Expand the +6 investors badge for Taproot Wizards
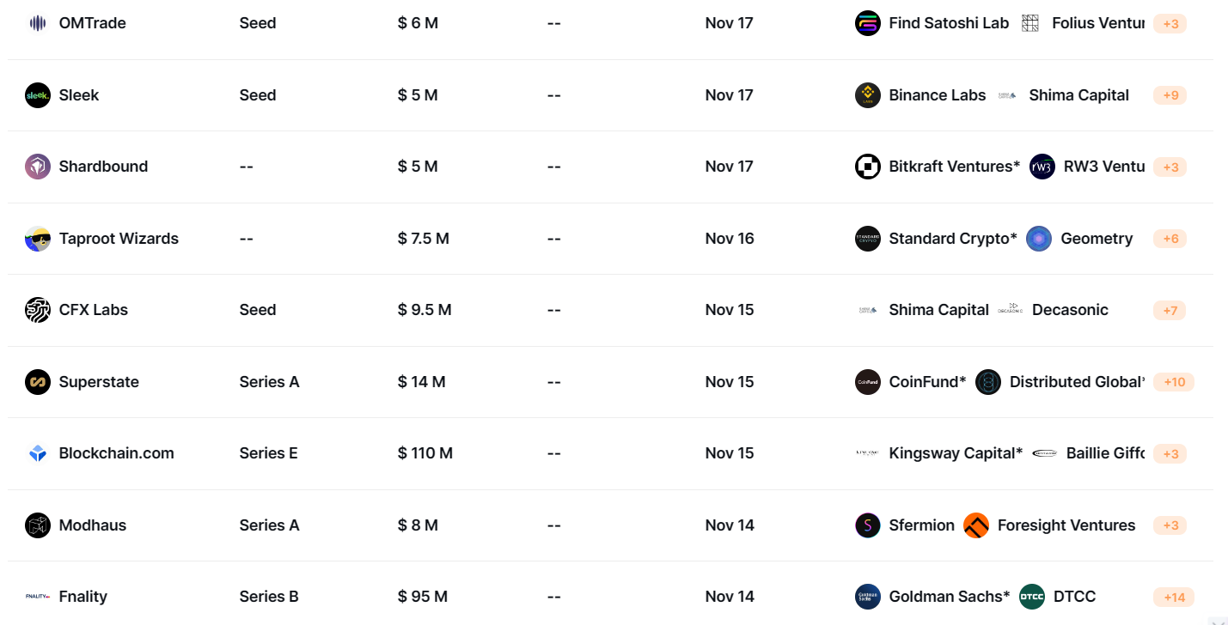This screenshot has height=625, width=1228. pos(1170,239)
